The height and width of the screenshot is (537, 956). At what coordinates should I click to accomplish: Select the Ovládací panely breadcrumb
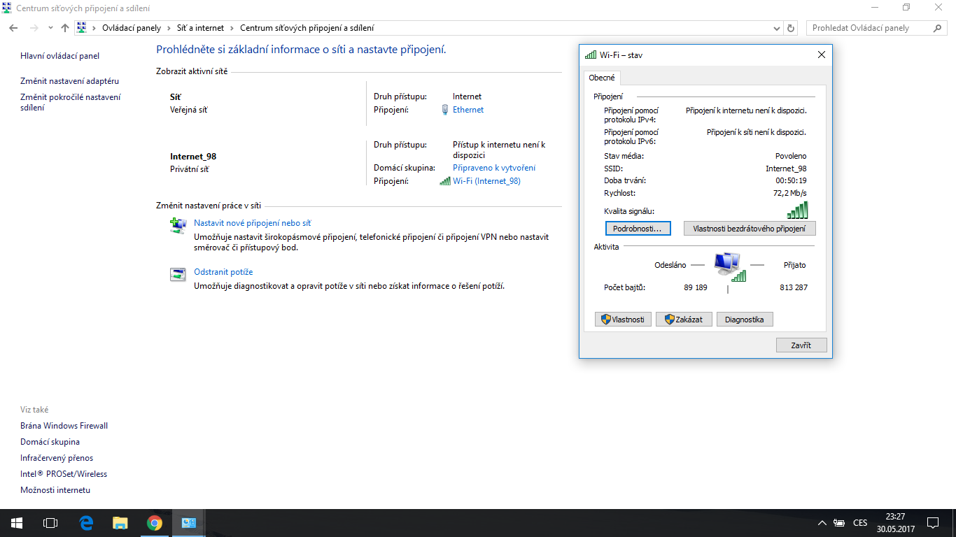point(132,28)
